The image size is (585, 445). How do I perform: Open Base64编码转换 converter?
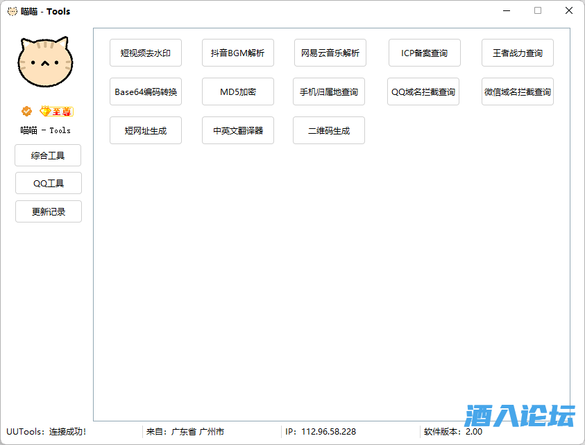tap(146, 91)
